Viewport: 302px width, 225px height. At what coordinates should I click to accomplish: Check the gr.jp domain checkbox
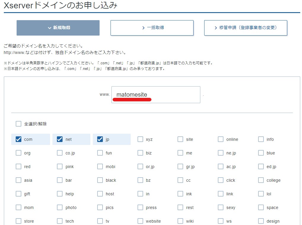tap(180, 166)
